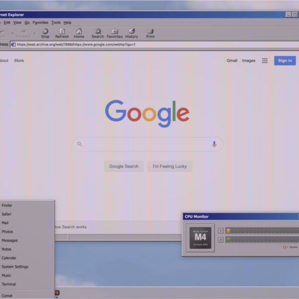Screen dimensions: 299x299
Task: Click the blue Sign in button
Action: point(285,61)
